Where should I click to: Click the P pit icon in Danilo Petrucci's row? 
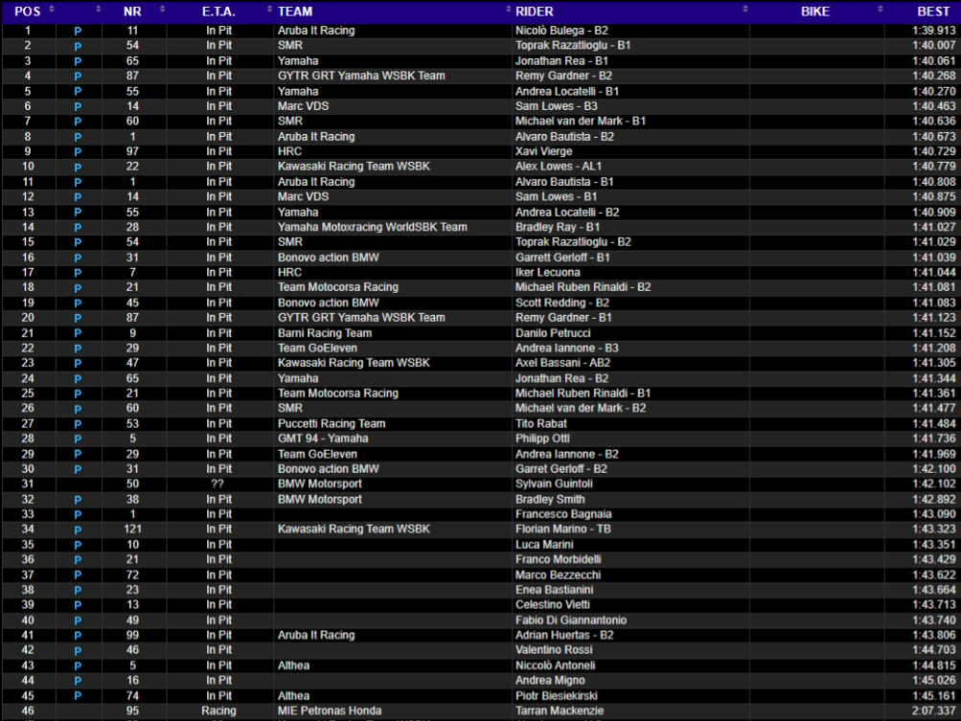pyautogui.click(x=78, y=333)
